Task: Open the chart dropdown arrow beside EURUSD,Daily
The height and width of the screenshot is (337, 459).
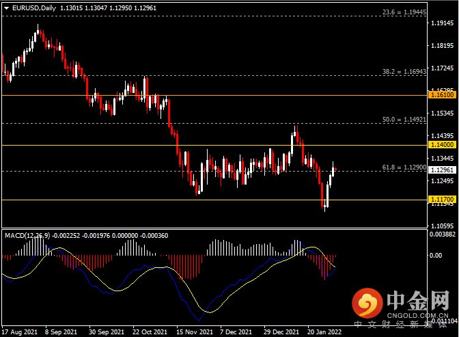Action: pos(6,8)
